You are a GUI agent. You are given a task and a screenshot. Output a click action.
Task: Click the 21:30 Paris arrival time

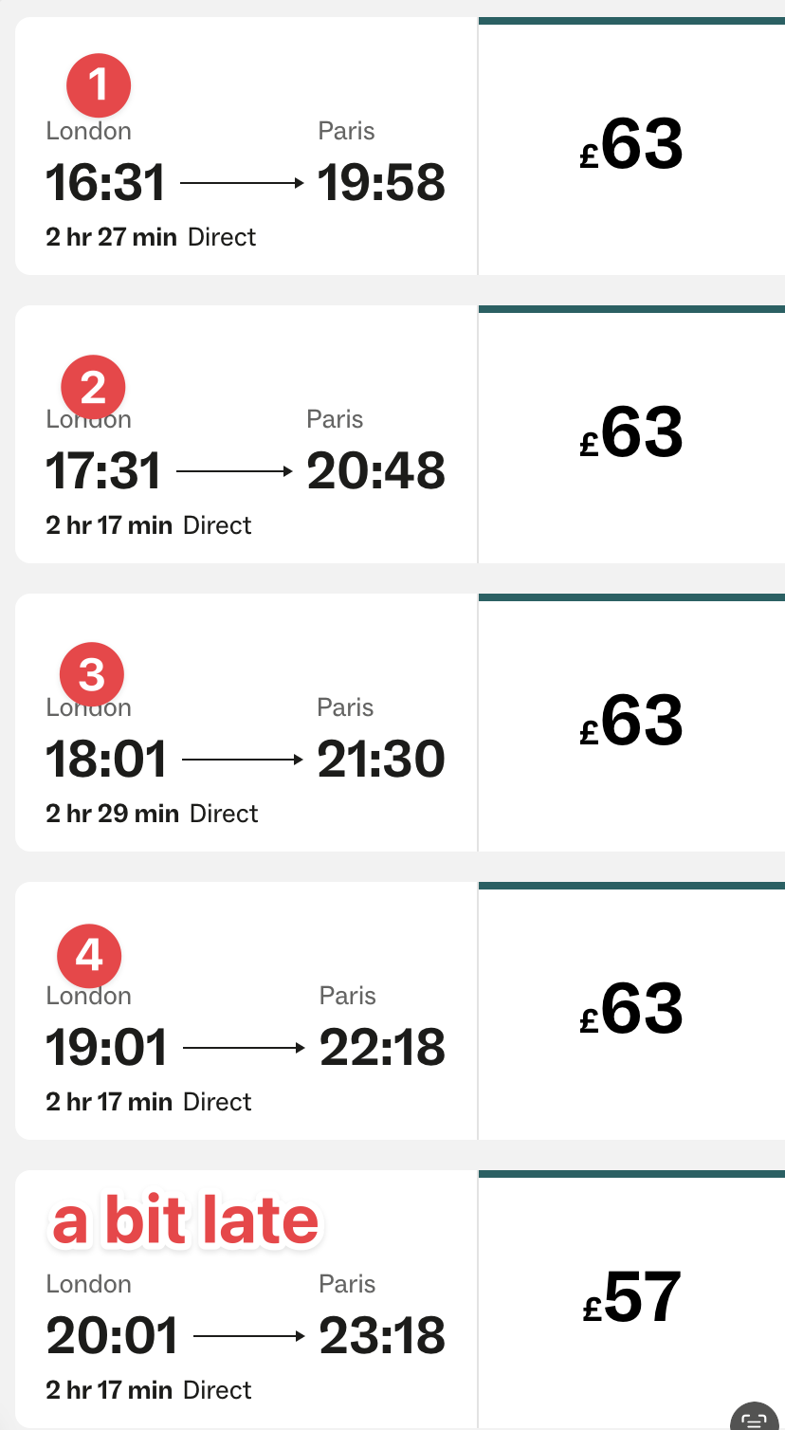coord(381,760)
